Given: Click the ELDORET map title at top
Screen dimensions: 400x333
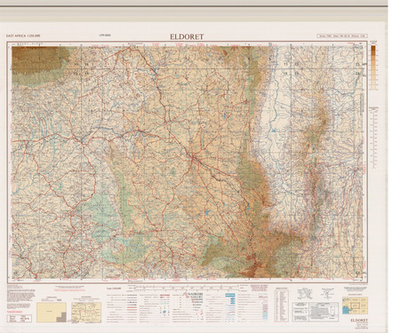Looking at the screenshot, I should click(187, 36).
